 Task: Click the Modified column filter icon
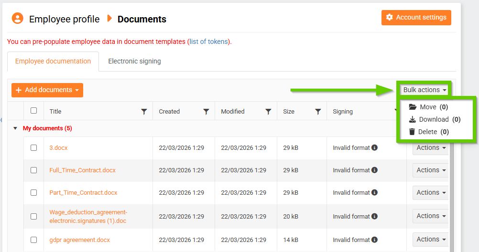click(x=268, y=112)
